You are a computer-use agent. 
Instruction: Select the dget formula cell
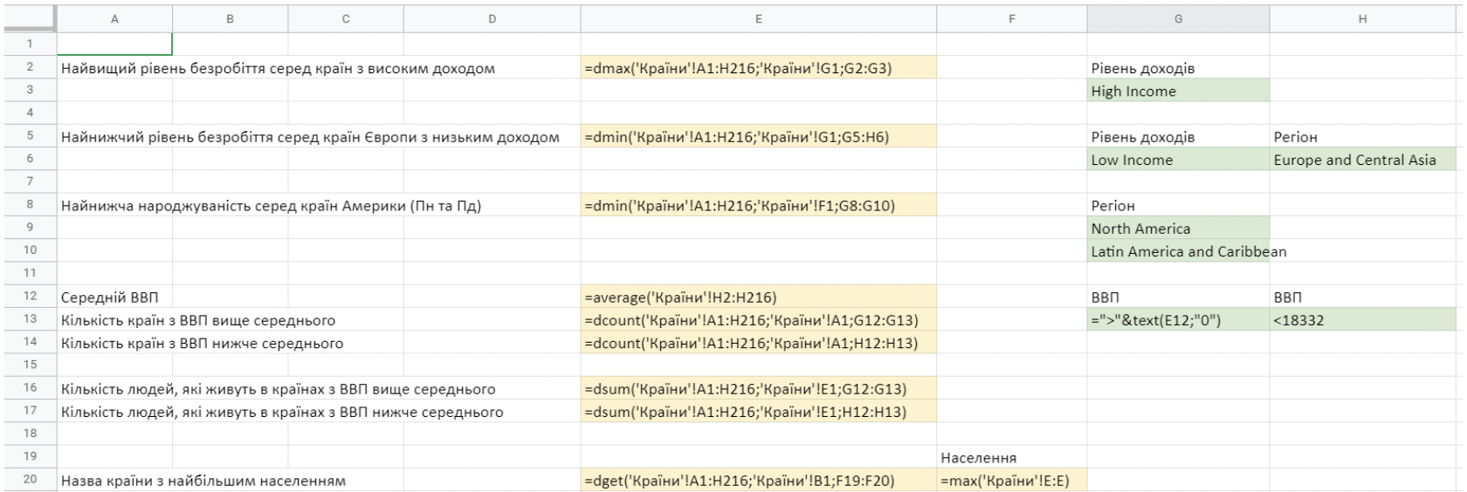pos(758,481)
